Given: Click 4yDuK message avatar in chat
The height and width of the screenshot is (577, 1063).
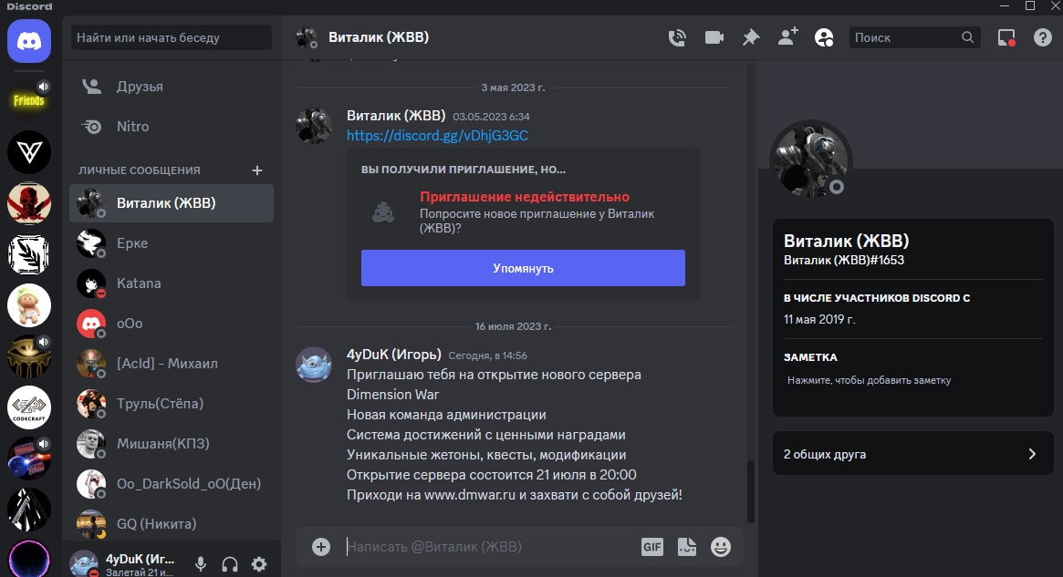Looking at the screenshot, I should (314, 365).
